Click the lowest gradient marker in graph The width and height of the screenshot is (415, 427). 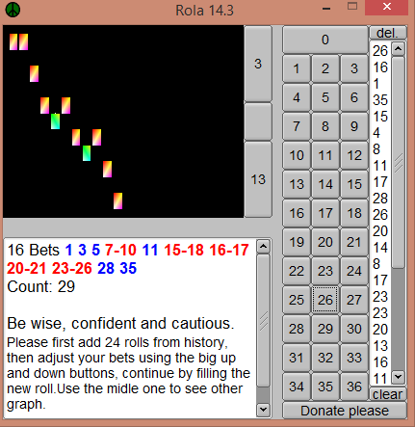pyautogui.click(x=117, y=200)
